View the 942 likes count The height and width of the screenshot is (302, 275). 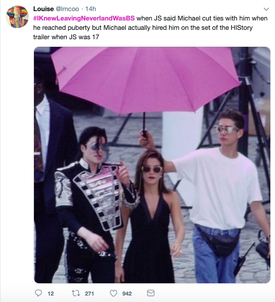(127, 293)
